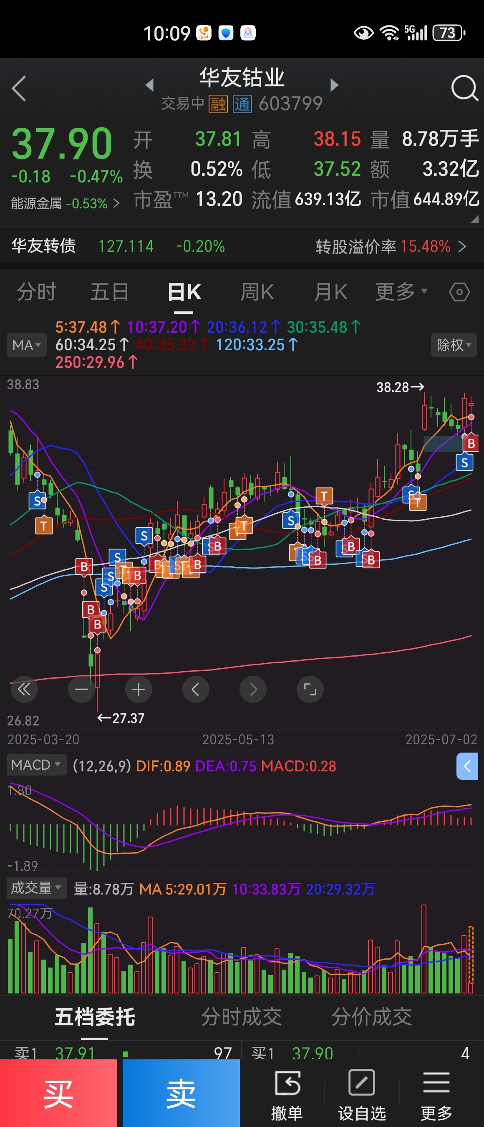Open MA indicator dropdown
Viewport: 484px width, 1127px height.
pos(26,345)
